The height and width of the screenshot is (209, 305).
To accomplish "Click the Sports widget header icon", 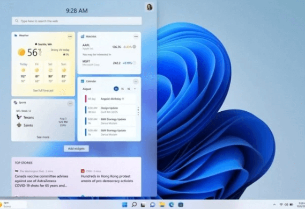I will pos(15,102).
